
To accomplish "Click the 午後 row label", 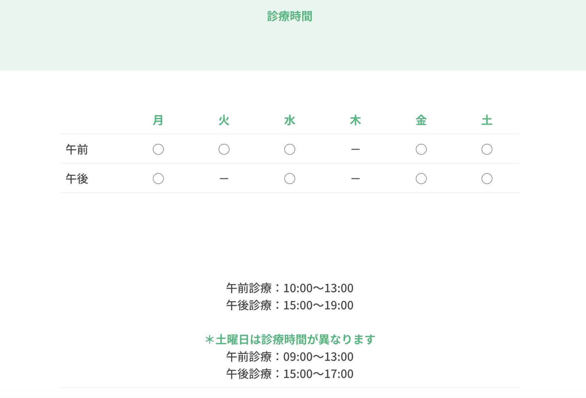I will coord(77,179).
